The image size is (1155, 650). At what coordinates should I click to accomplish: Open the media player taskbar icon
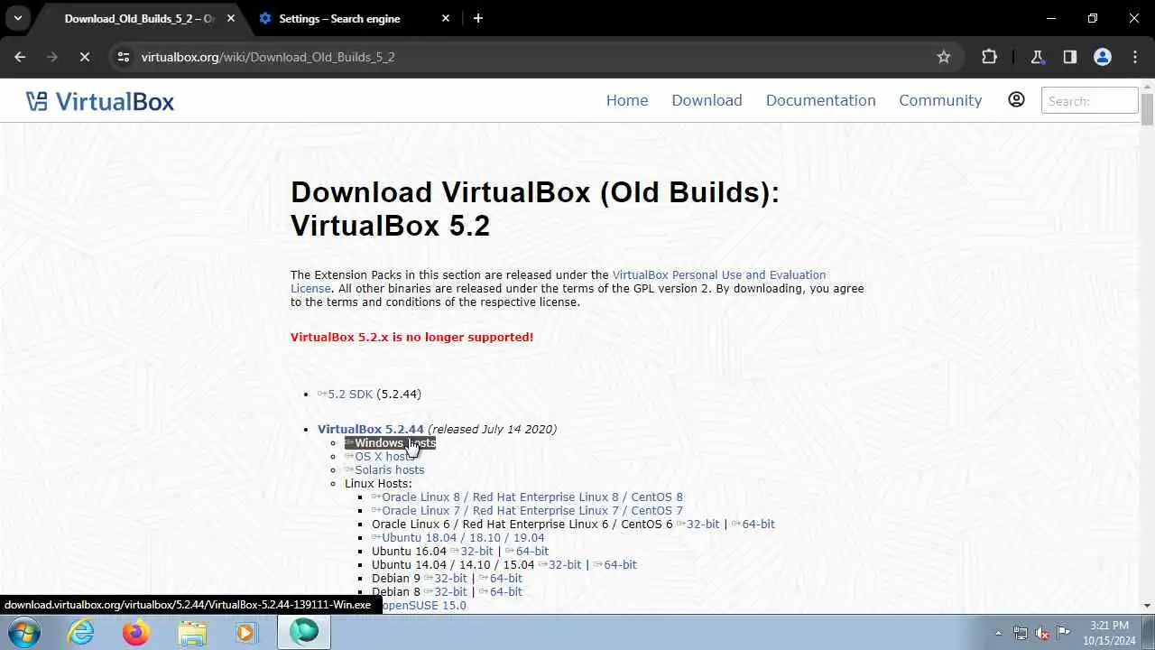(x=246, y=632)
